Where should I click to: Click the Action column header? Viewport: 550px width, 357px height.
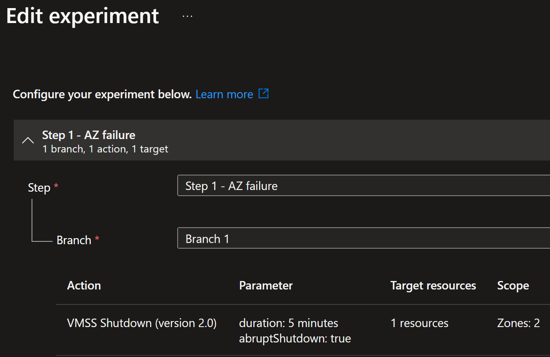click(x=84, y=285)
